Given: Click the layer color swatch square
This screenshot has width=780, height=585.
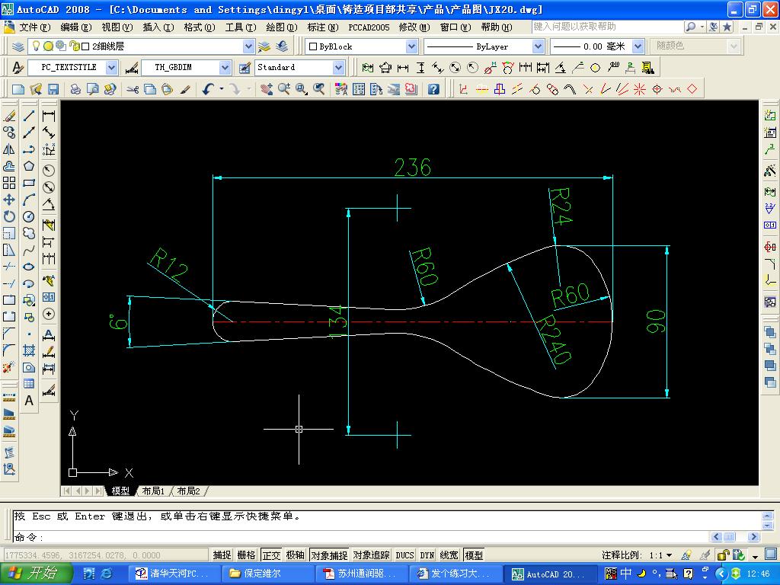Looking at the screenshot, I should click(85, 46).
